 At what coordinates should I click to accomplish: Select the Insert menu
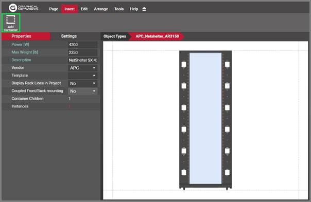point(70,9)
